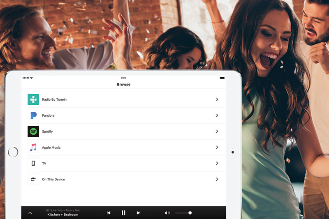The image size is (329, 219).
Task: Mute audio with the speaker icon
Action: 167,213
